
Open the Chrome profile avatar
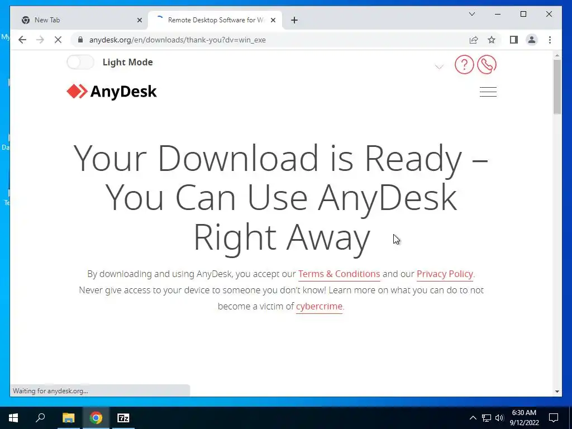click(x=532, y=40)
